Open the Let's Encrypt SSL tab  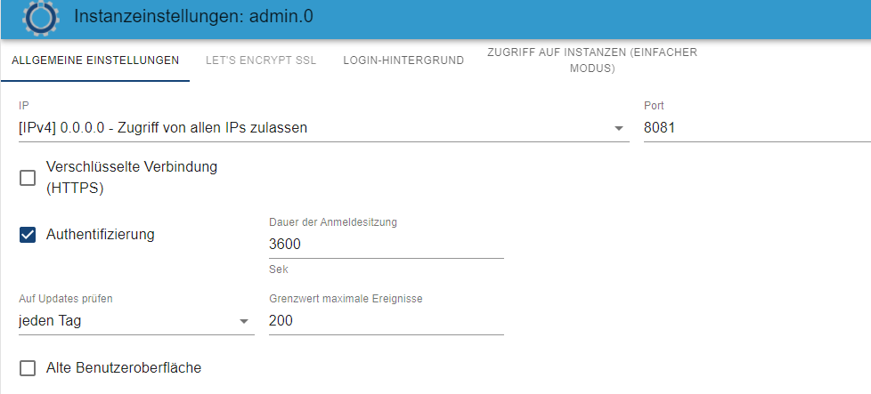point(261,60)
